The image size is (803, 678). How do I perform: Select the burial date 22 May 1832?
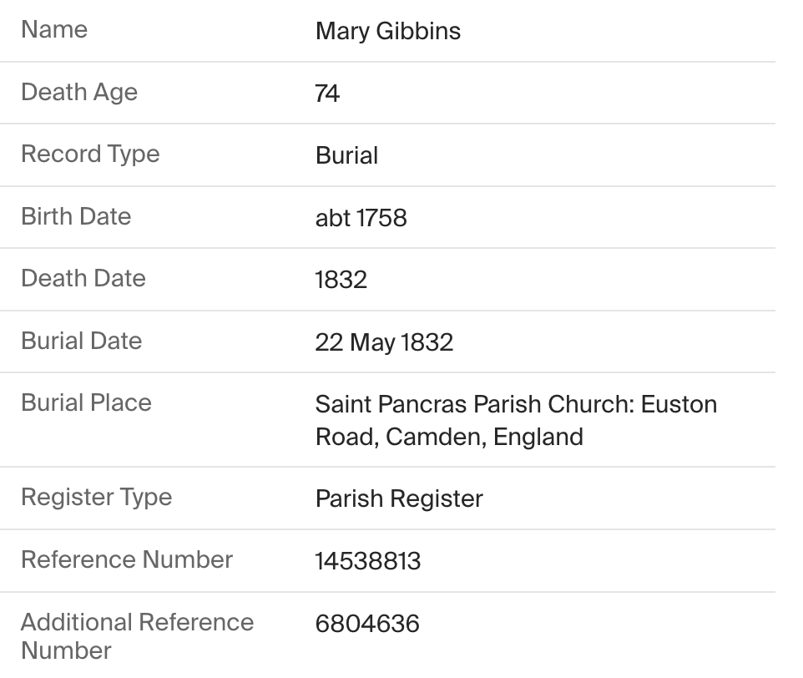coord(384,342)
